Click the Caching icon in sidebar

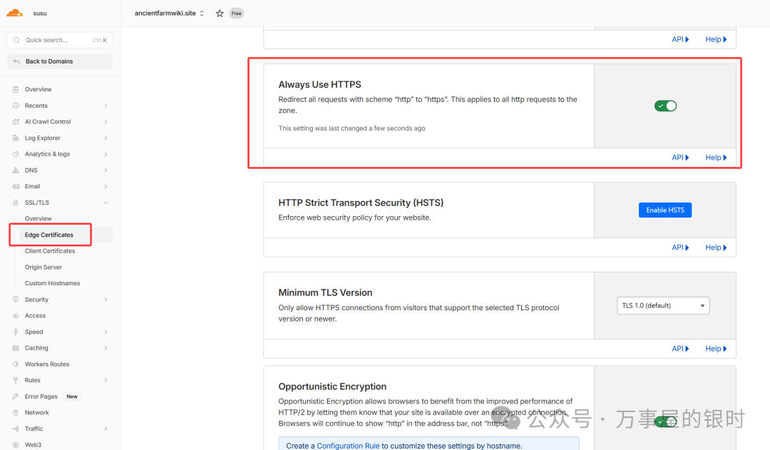[x=16, y=348]
